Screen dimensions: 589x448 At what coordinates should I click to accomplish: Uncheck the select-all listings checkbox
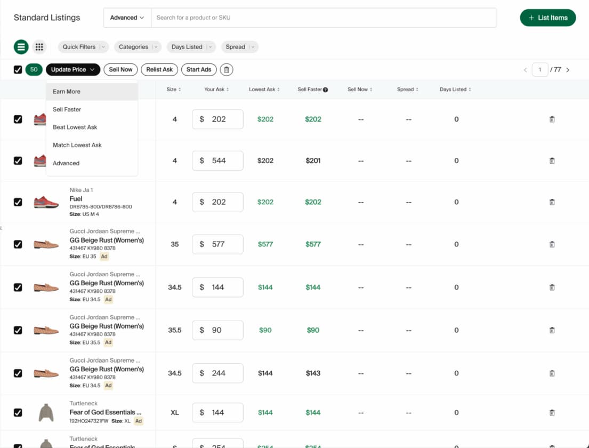(18, 69)
